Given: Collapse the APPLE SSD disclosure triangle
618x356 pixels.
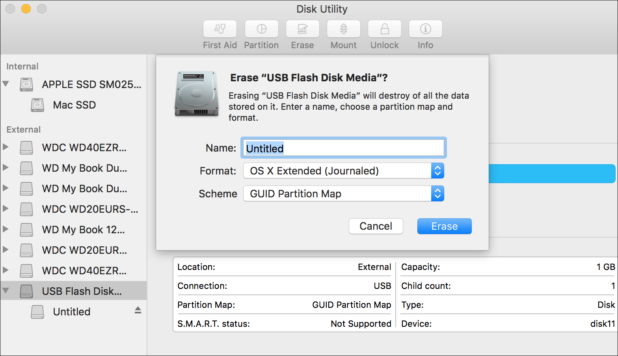Looking at the screenshot, I should click(x=6, y=84).
